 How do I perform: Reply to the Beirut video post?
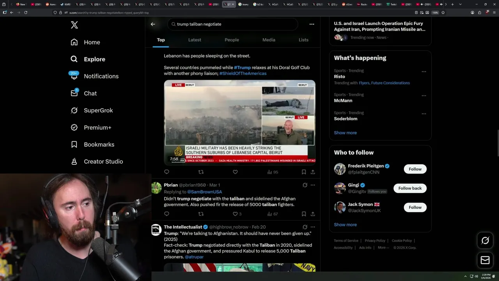[166, 172]
